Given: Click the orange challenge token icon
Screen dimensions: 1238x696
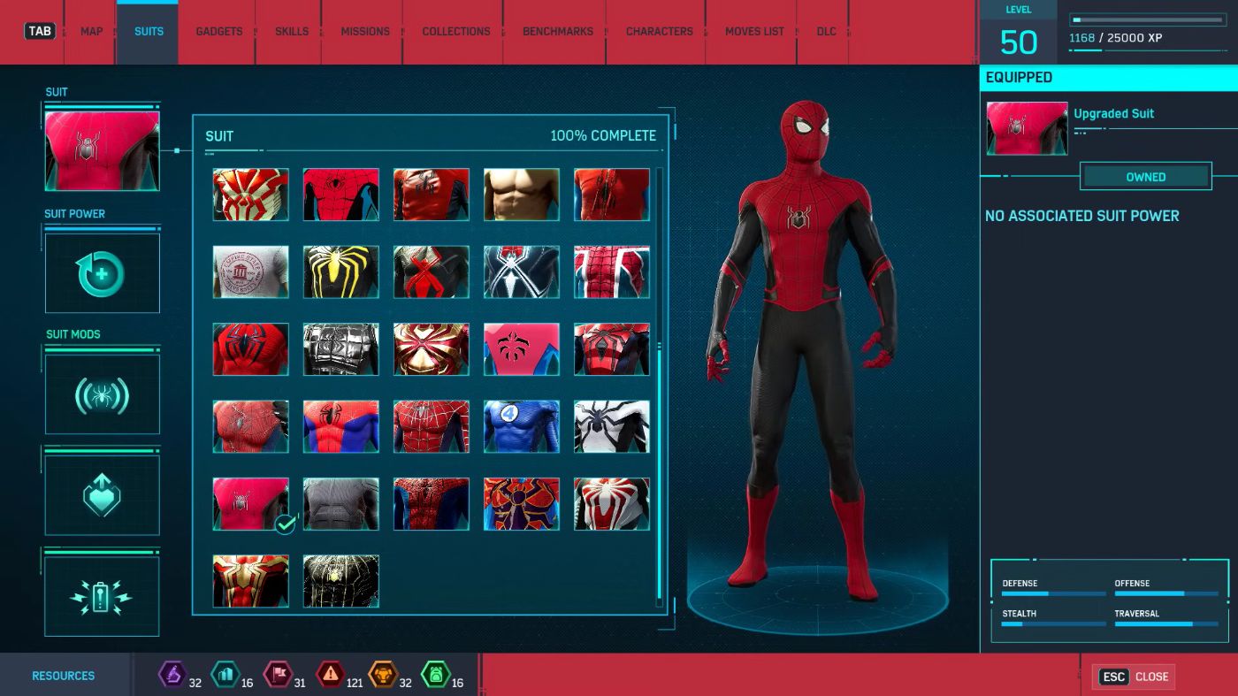Looking at the screenshot, I should 382,675.
